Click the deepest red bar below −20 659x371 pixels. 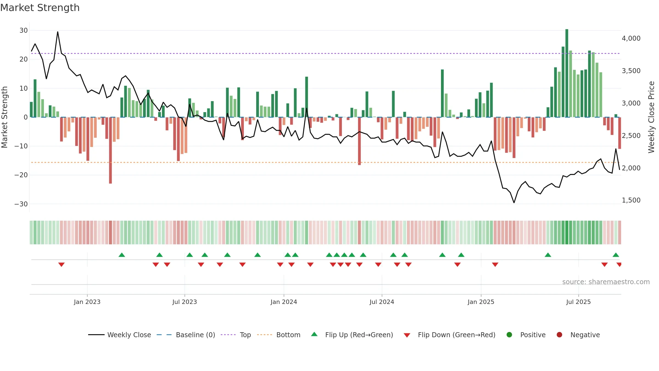point(110,150)
